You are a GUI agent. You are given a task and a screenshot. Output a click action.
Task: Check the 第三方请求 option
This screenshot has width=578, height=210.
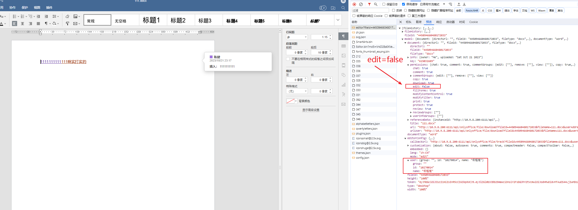coord(409,16)
